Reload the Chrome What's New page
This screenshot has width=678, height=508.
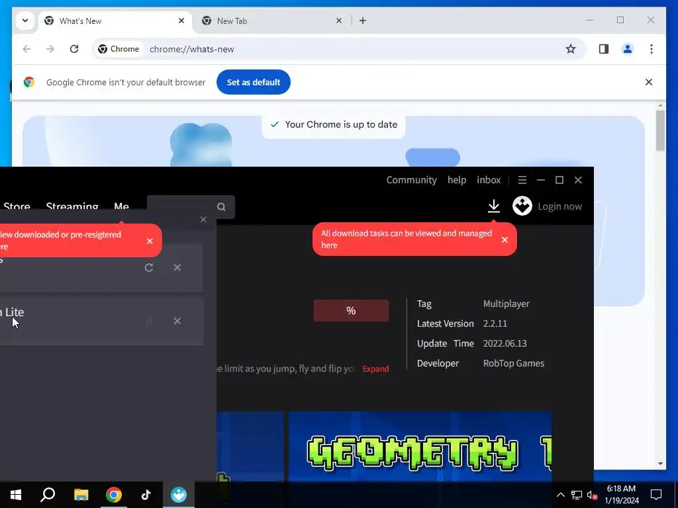(74, 49)
